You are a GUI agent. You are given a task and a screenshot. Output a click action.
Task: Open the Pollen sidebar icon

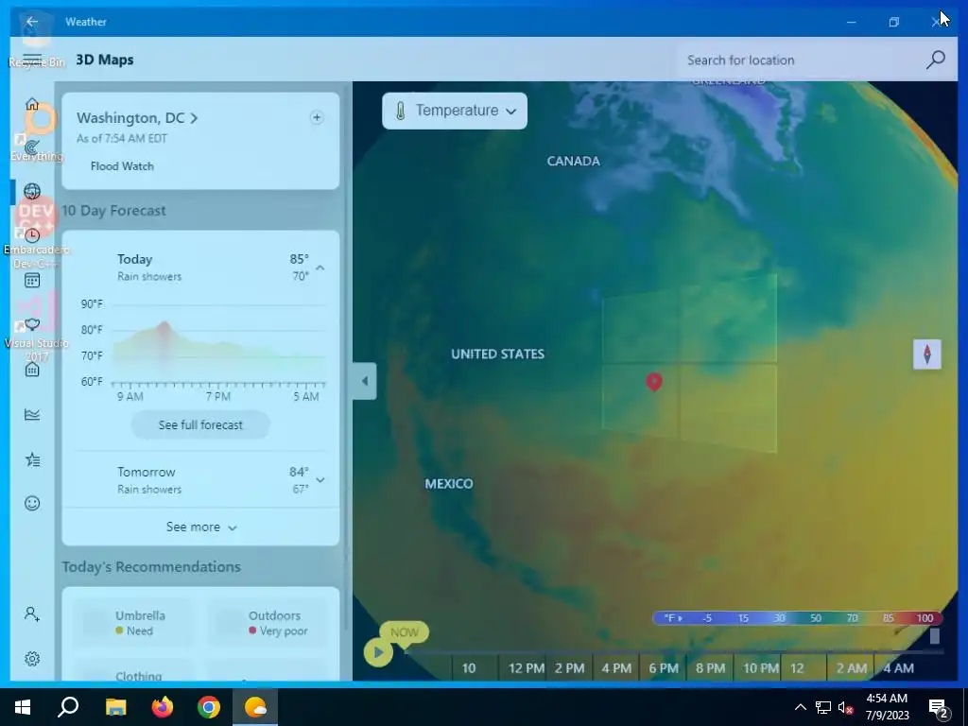(x=32, y=325)
